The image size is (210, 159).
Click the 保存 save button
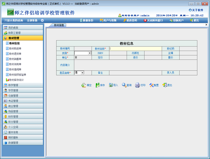100,85
